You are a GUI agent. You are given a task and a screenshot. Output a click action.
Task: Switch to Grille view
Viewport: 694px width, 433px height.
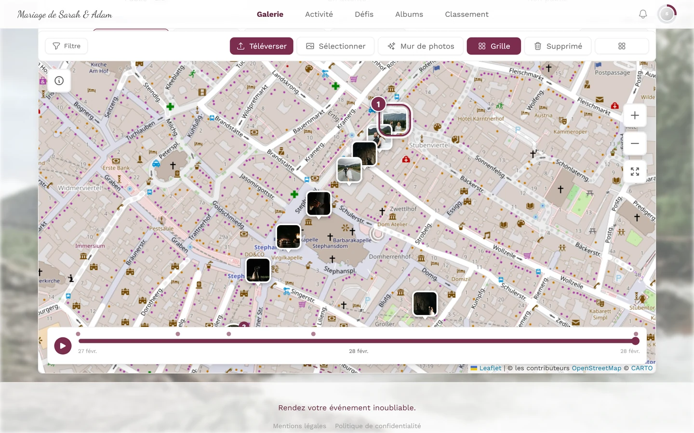[494, 46]
